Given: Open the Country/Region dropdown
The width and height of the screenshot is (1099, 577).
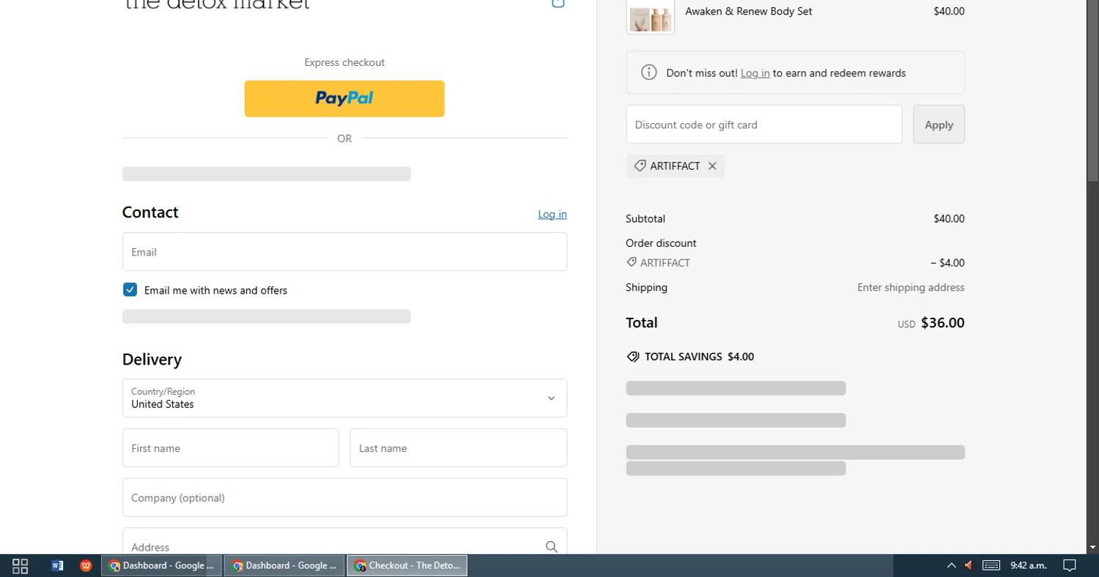Looking at the screenshot, I should 344,398.
